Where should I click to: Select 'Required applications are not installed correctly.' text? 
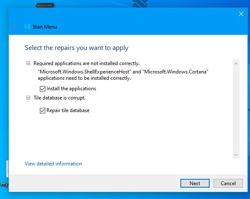click(x=86, y=63)
